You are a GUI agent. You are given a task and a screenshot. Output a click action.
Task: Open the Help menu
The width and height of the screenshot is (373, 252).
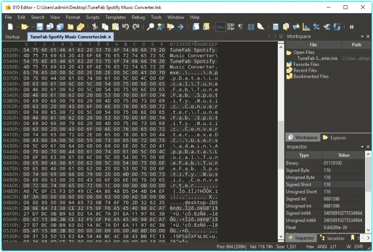coord(194,17)
